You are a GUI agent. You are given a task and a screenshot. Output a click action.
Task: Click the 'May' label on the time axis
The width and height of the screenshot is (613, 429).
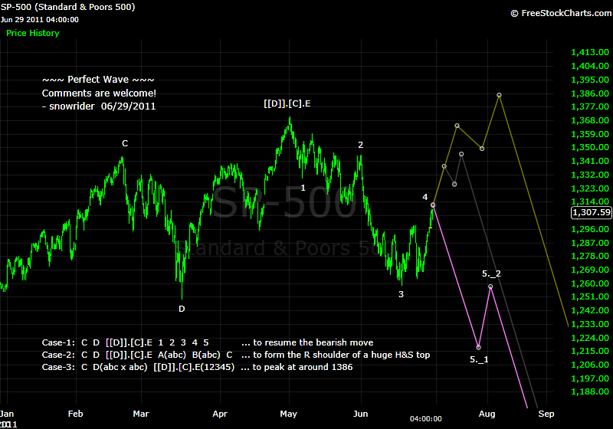(289, 414)
